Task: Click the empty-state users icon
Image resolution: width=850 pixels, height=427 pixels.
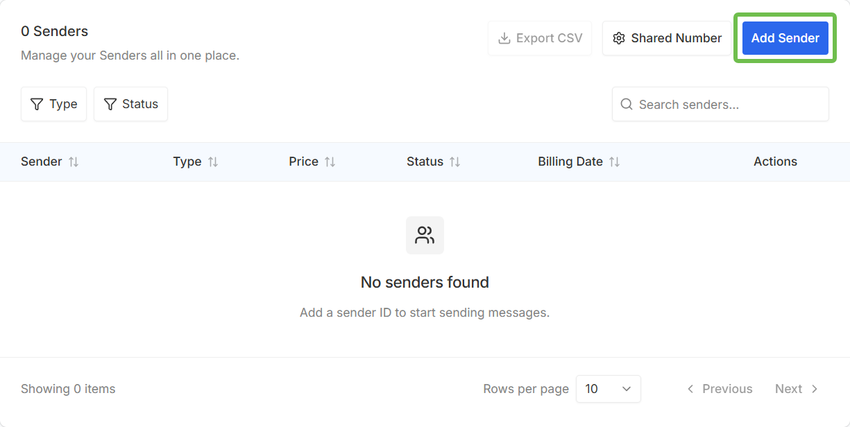Action: (425, 235)
